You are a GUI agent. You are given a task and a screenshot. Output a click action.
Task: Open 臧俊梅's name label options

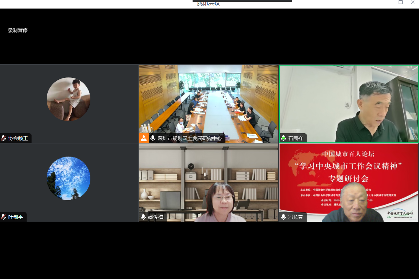(155, 217)
